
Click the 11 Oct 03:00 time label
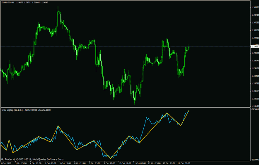140,163
